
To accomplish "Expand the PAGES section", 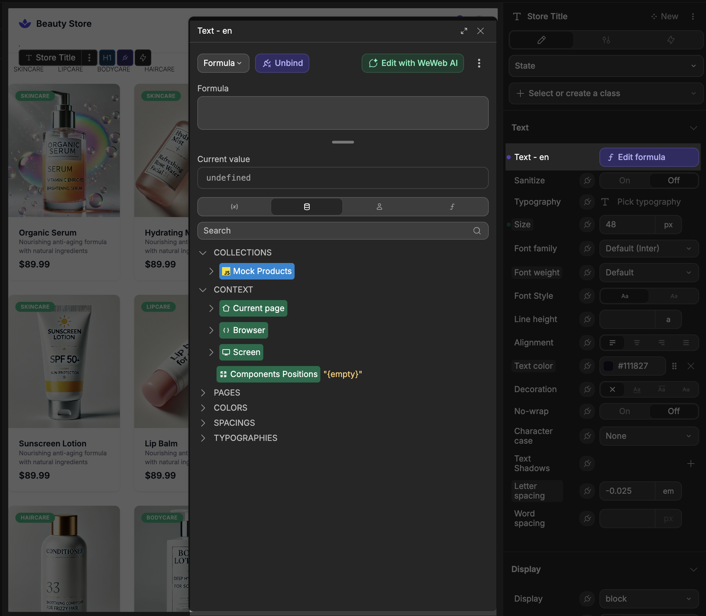I will pyautogui.click(x=203, y=392).
